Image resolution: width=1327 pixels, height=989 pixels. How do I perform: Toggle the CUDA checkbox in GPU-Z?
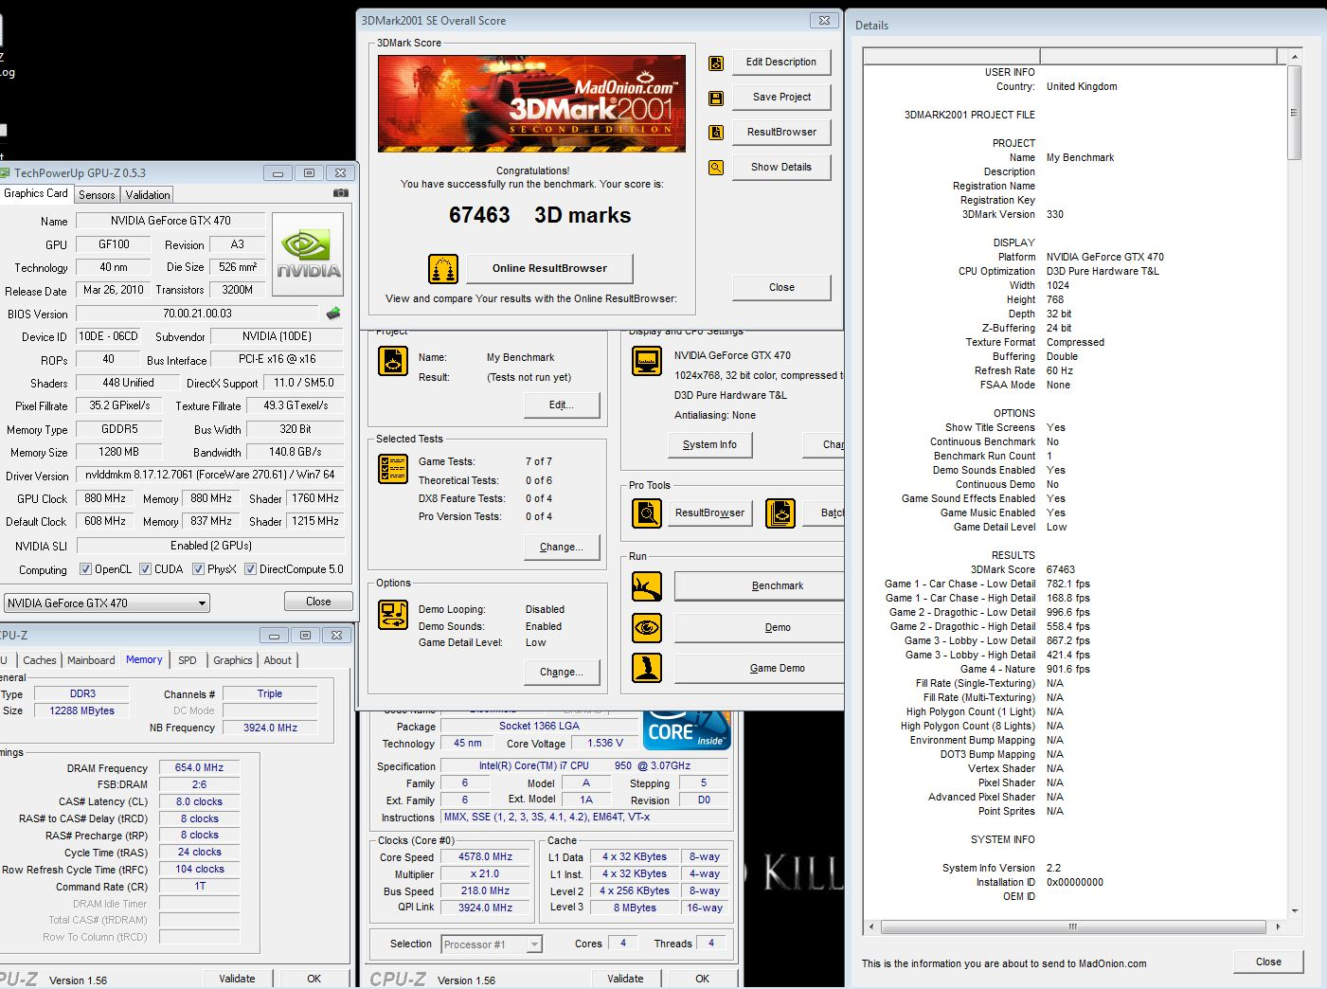[x=146, y=569]
